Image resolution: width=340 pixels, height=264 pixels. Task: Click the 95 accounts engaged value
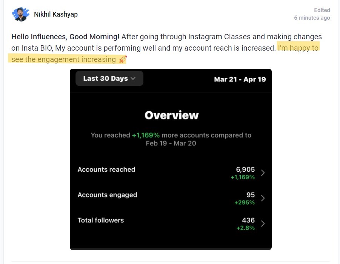pos(251,195)
